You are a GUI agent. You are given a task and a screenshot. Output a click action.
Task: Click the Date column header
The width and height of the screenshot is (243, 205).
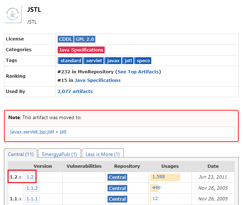[x=213, y=166]
